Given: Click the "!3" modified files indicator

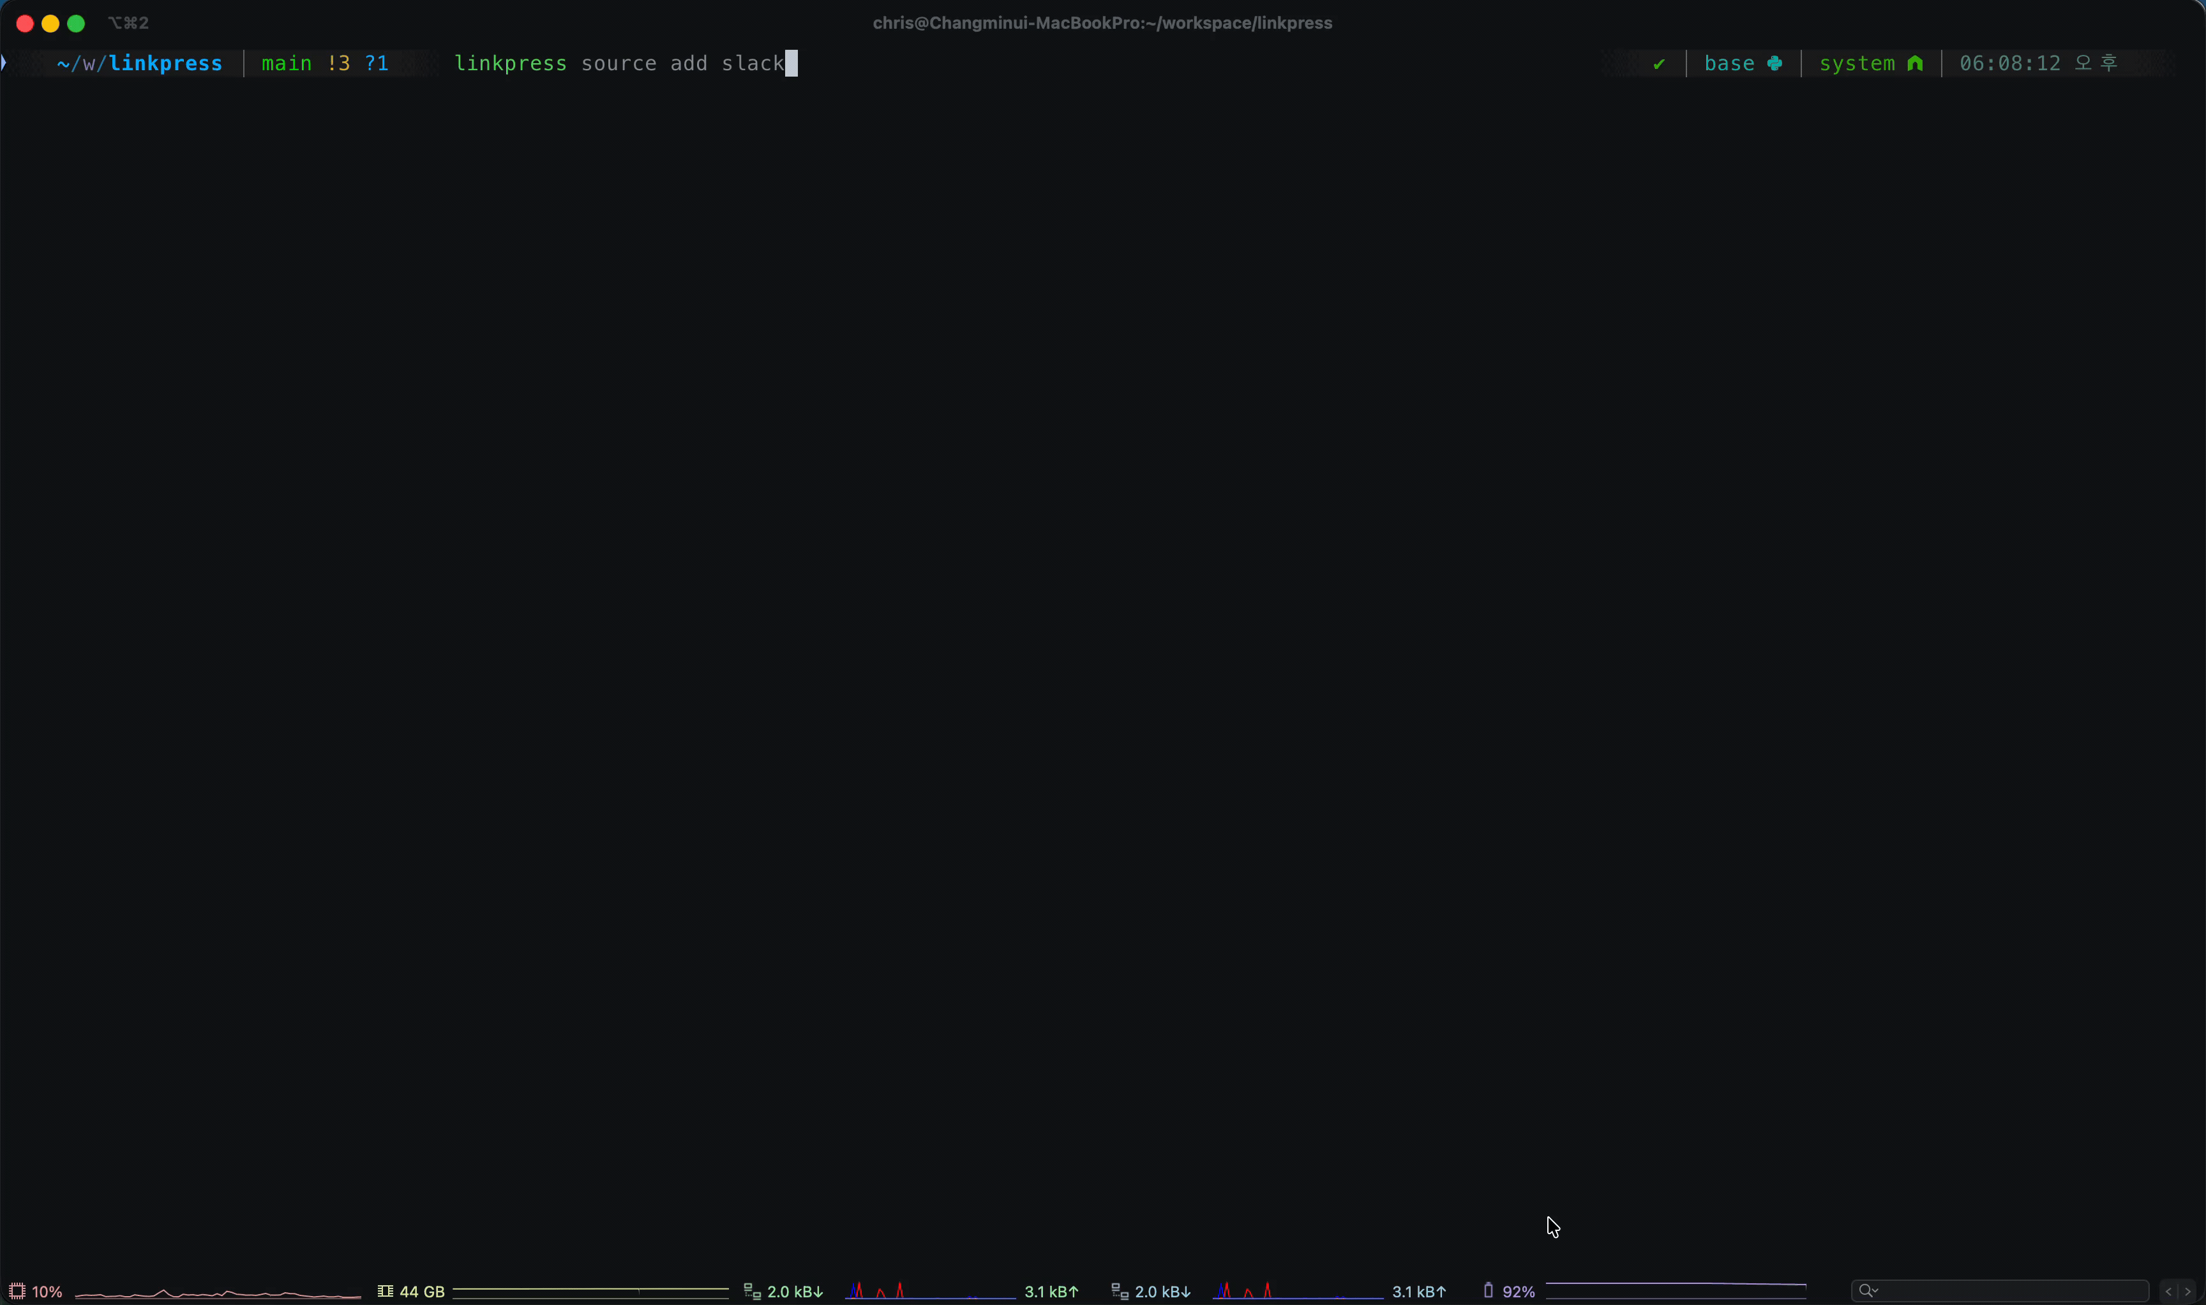Looking at the screenshot, I should tap(338, 63).
